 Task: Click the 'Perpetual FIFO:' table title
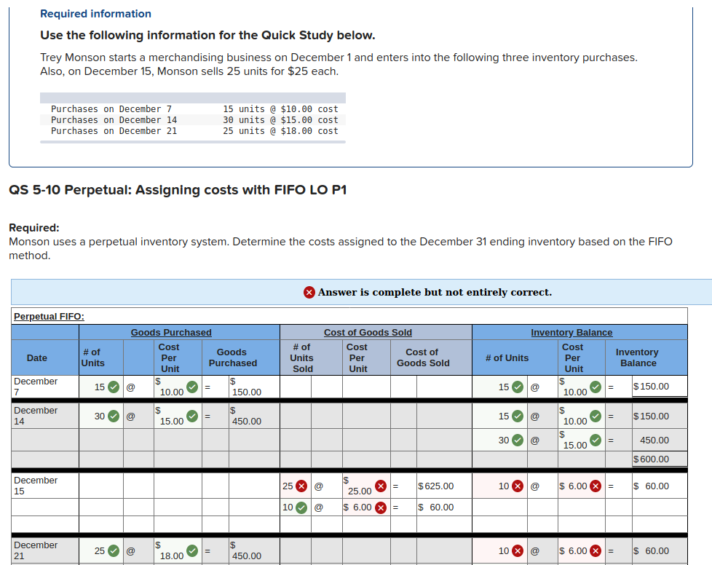click(x=49, y=316)
